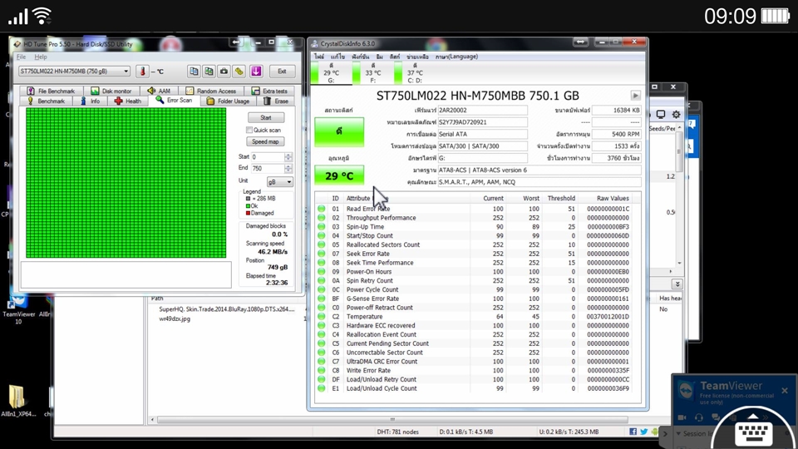Expand the double-chevron panel toggle in torrent window
798x449 pixels.
677,284
